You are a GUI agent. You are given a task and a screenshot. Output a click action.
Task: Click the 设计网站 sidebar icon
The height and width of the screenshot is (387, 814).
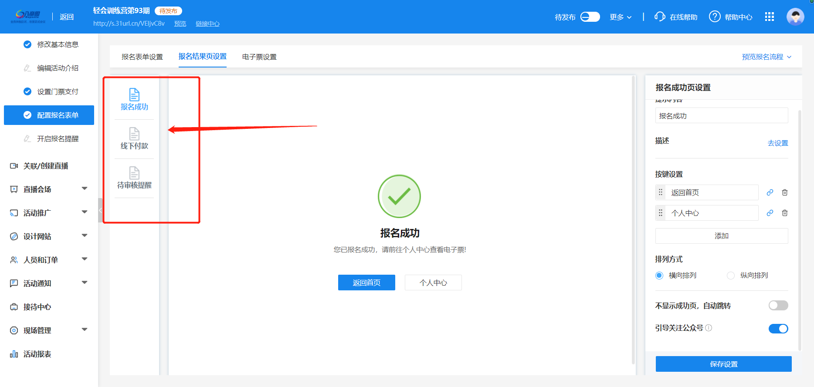click(14, 236)
